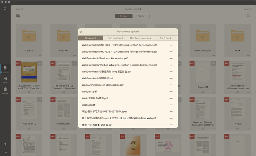
Task: Open the Document section in sidebar
Action: pos(5,69)
